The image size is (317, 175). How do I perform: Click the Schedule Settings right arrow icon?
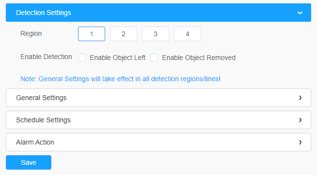pyautogui.click(x=300, y=120)
